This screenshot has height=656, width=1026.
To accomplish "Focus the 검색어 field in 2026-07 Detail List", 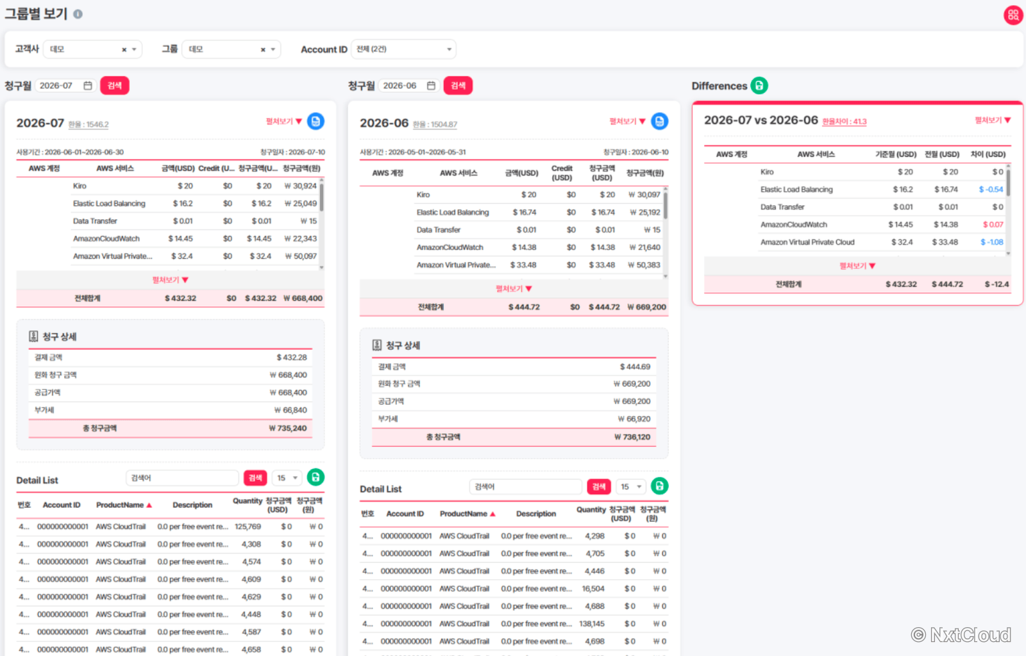I will [x=182, y=478].
